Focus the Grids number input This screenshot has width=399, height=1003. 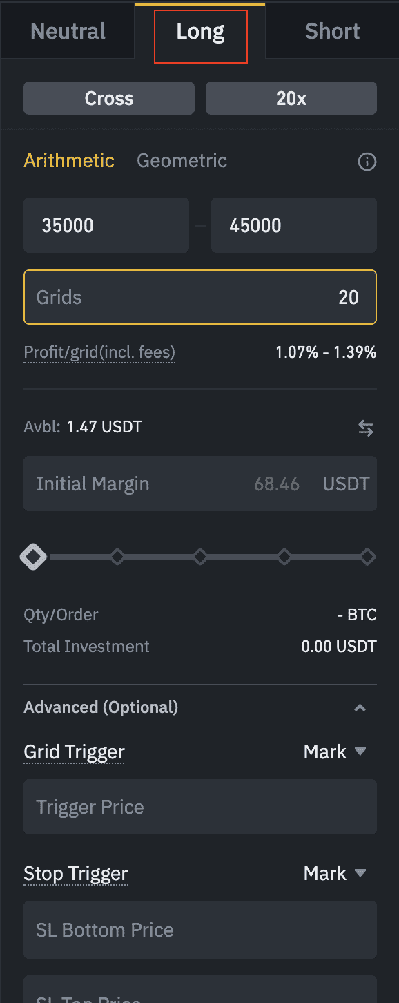pos(200,297)
